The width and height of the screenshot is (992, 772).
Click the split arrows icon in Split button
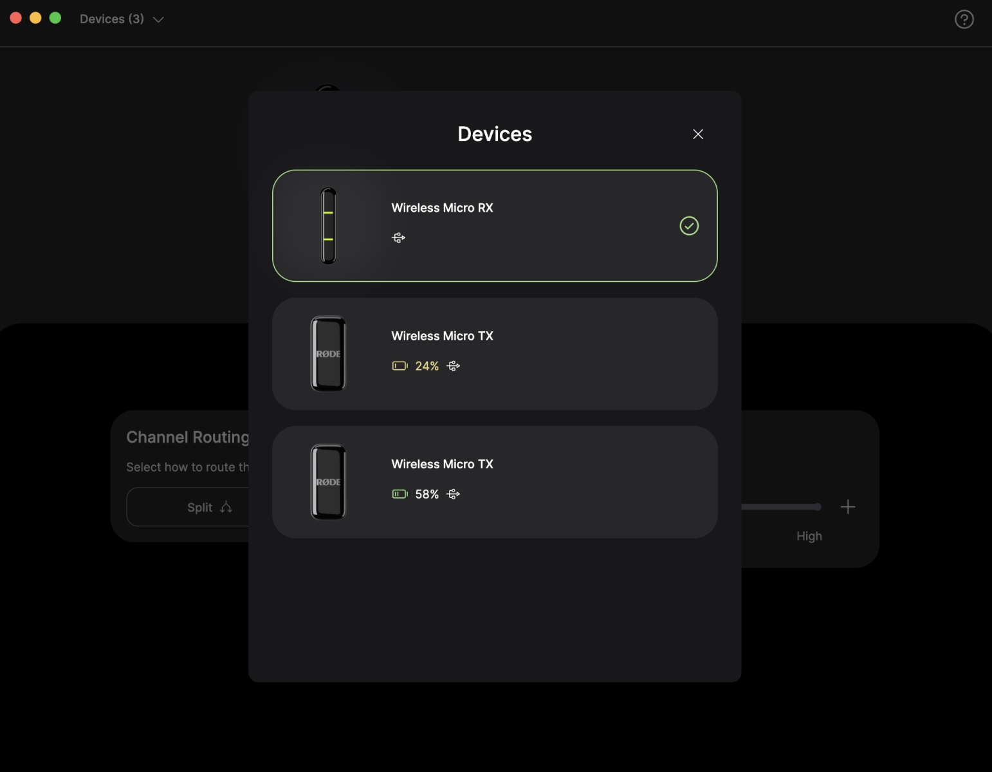226,507
